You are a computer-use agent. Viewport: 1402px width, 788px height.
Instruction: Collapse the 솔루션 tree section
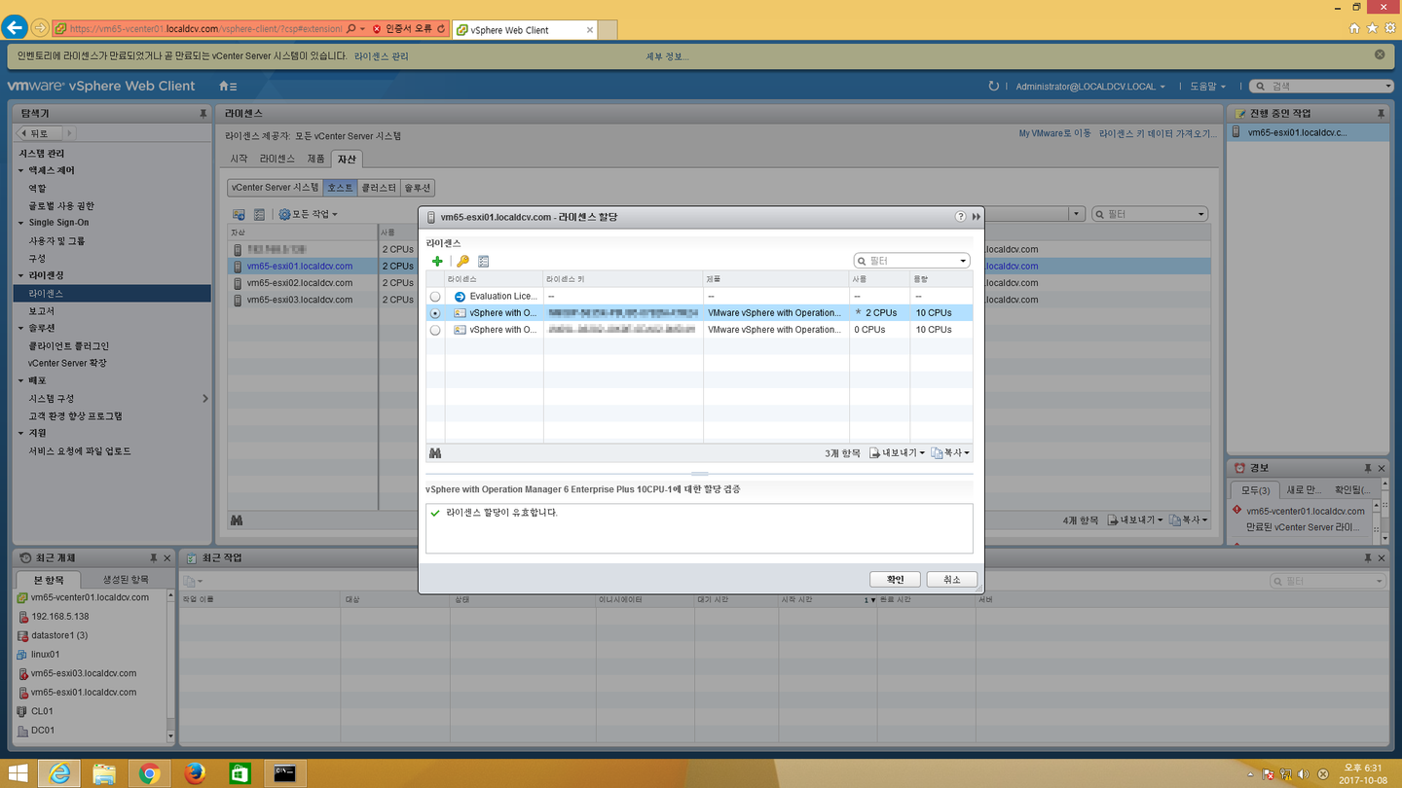[x=21, y=329]
